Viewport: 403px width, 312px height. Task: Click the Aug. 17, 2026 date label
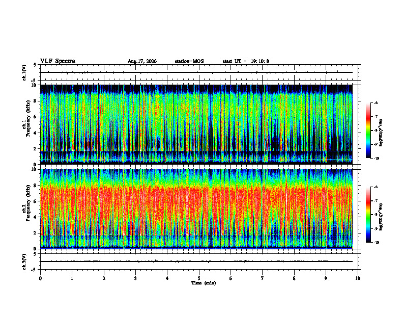pyautogui.click(x=142, y=61)
